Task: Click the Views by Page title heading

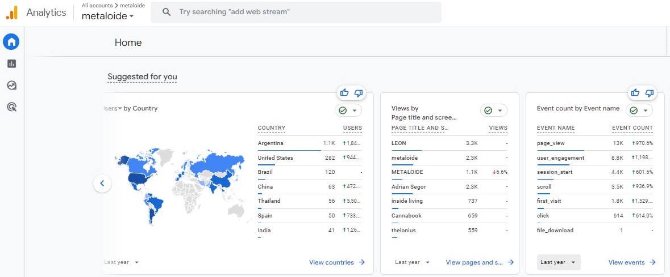Action: pyautogui.click(x=425, y=113)
